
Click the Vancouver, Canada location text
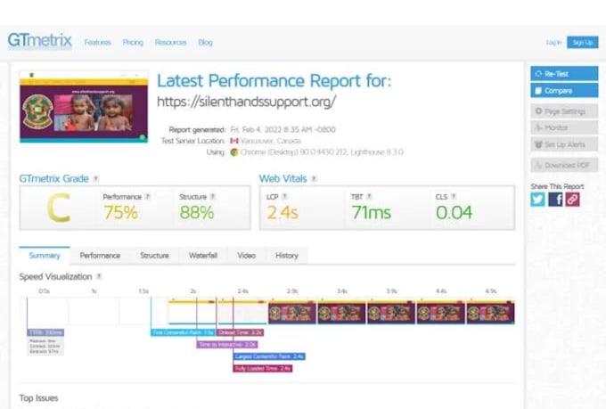pos(271,141)
